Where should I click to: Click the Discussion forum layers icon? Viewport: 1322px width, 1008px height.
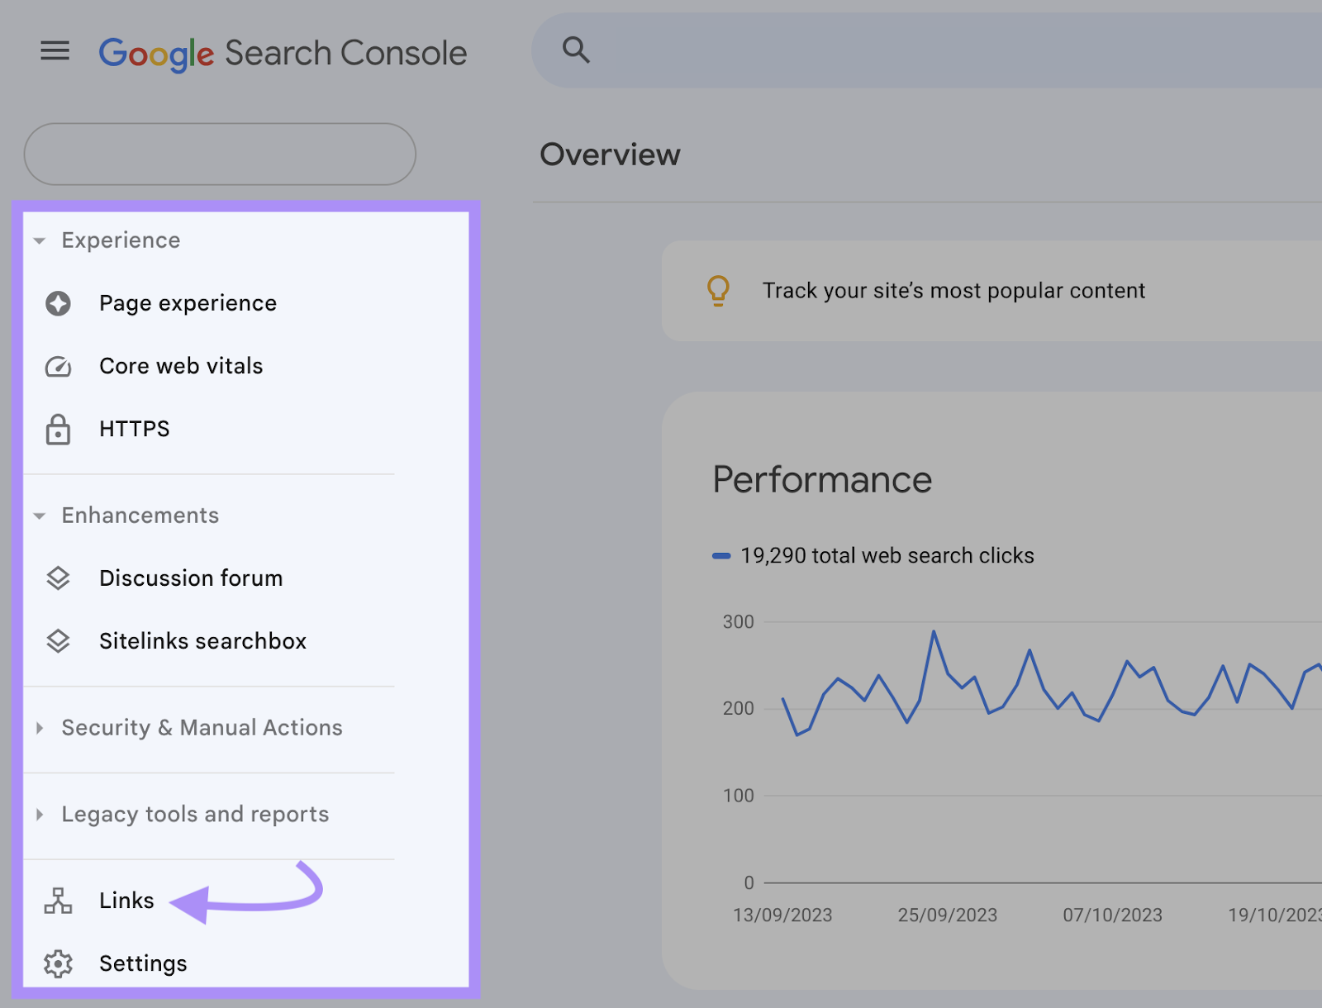[x=58, y=578]
